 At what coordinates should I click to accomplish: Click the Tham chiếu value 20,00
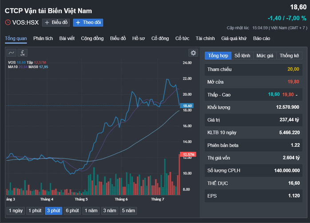point(293,69)
